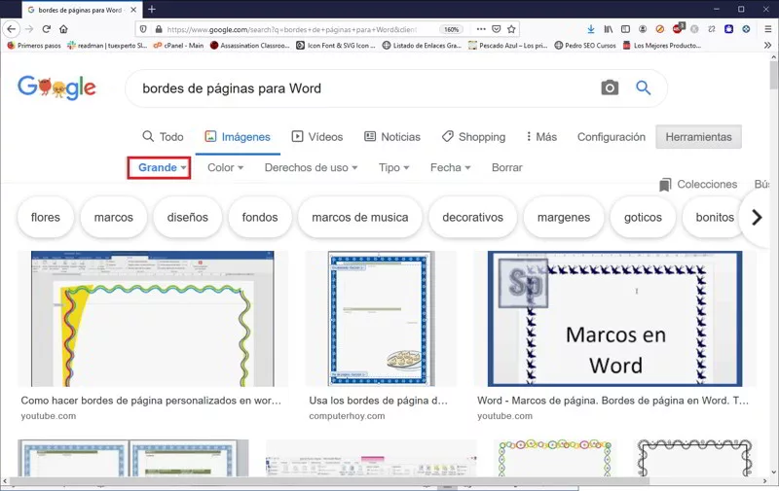
Task: Save the page to Pocket icon
Action: tap(496, 29)
